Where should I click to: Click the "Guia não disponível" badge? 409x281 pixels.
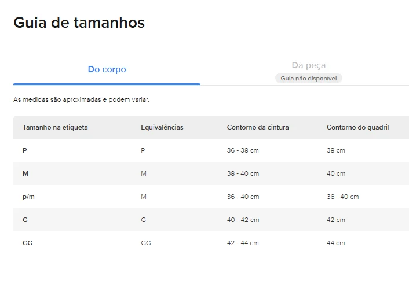tap(308, 78)
